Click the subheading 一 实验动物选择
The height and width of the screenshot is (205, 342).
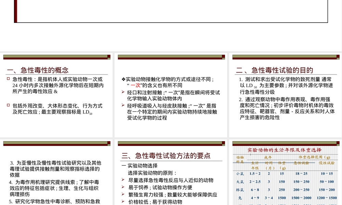[140, 166]
